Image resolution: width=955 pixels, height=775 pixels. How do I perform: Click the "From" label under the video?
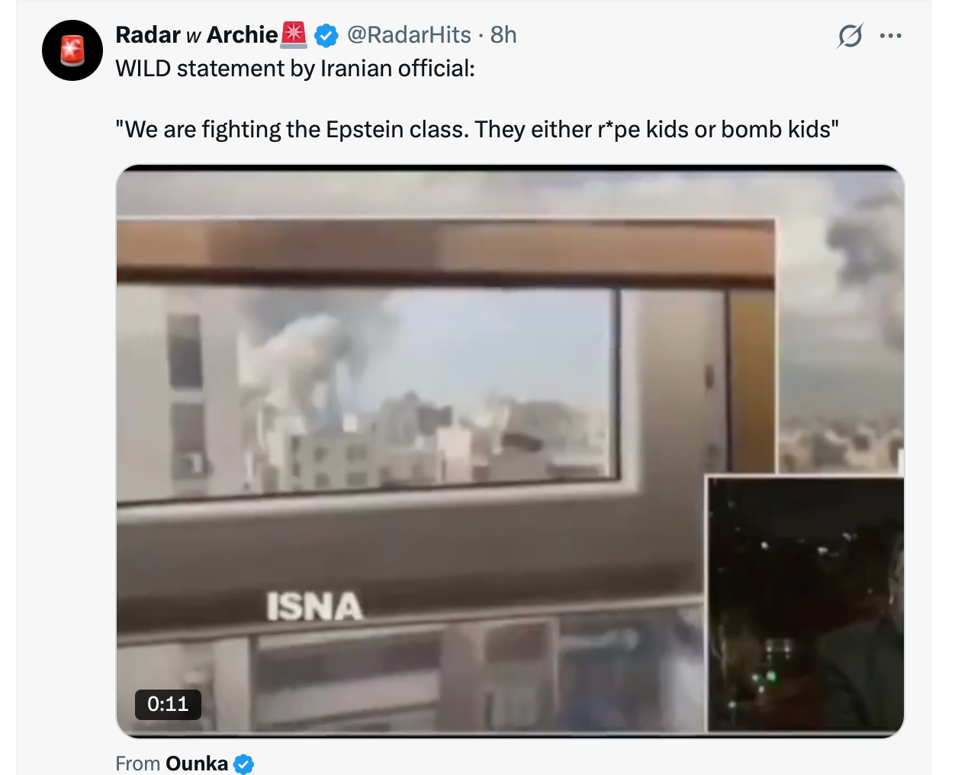click(138, 764)
